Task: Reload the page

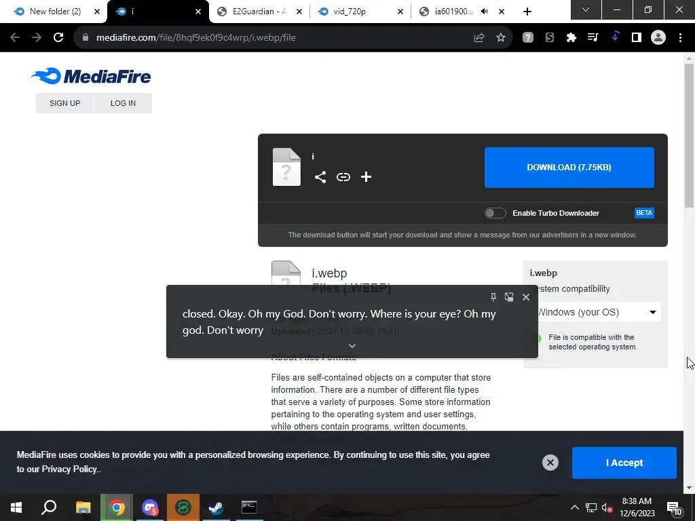Action: point(58,38)
